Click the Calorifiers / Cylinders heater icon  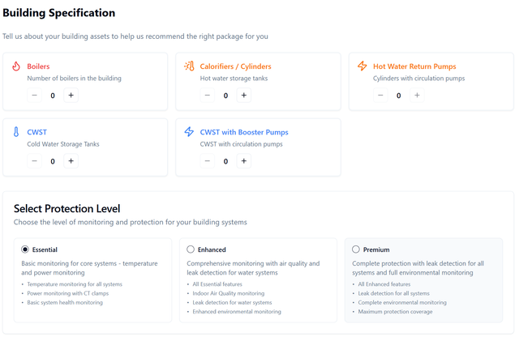click(189, 66)
